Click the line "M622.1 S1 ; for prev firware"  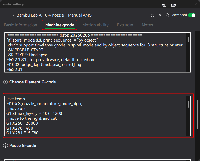50,60
